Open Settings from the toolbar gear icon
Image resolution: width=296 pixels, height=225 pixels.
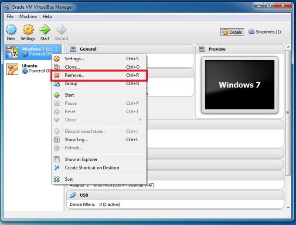28,30
